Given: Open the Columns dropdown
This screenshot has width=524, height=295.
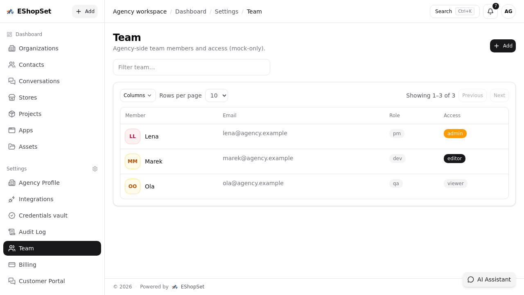Looking at the screenshot, I should [138, 95].
